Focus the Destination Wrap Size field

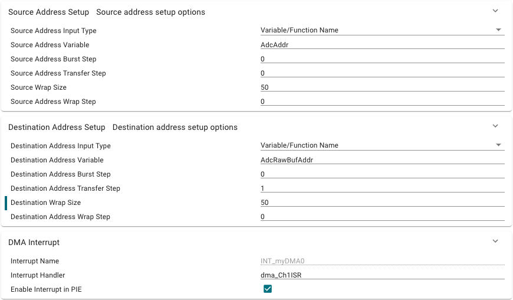point(382,202)
